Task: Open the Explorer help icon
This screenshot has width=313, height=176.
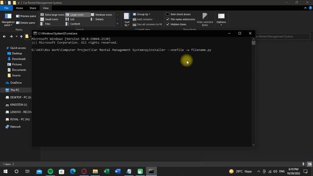Action: point(311,8)
